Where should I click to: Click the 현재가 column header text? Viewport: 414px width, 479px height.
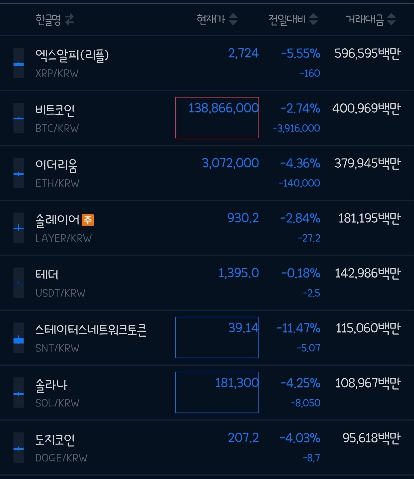tap(211, 19)
